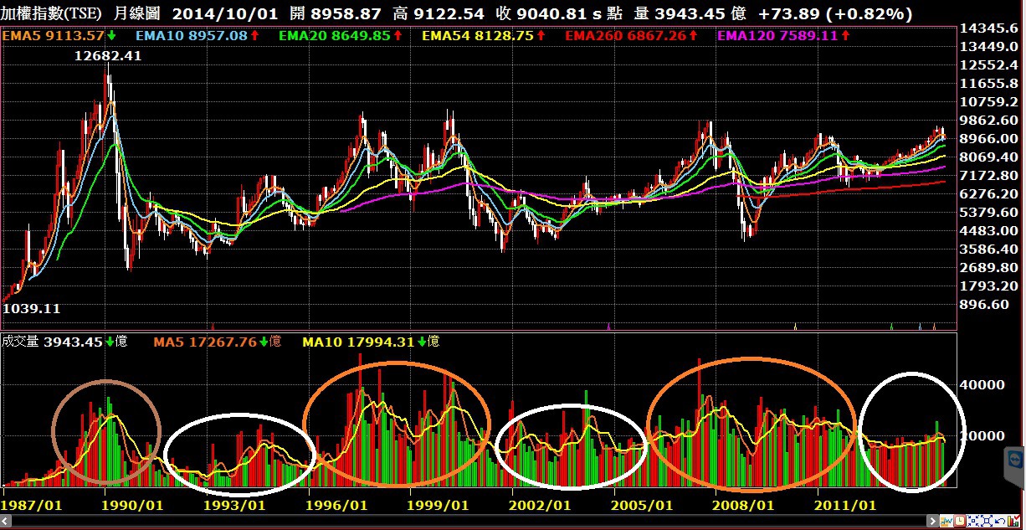The width and height of the screenshot is (1026, 530).
Task: Click the 8966.00 price axis value
Action: click(988, 139)
